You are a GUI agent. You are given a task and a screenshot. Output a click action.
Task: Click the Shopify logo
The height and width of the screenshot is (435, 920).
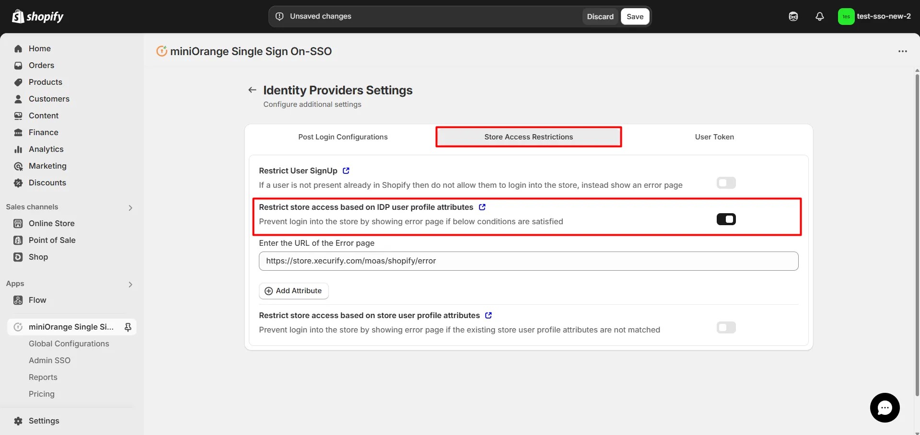click(37, 16)
